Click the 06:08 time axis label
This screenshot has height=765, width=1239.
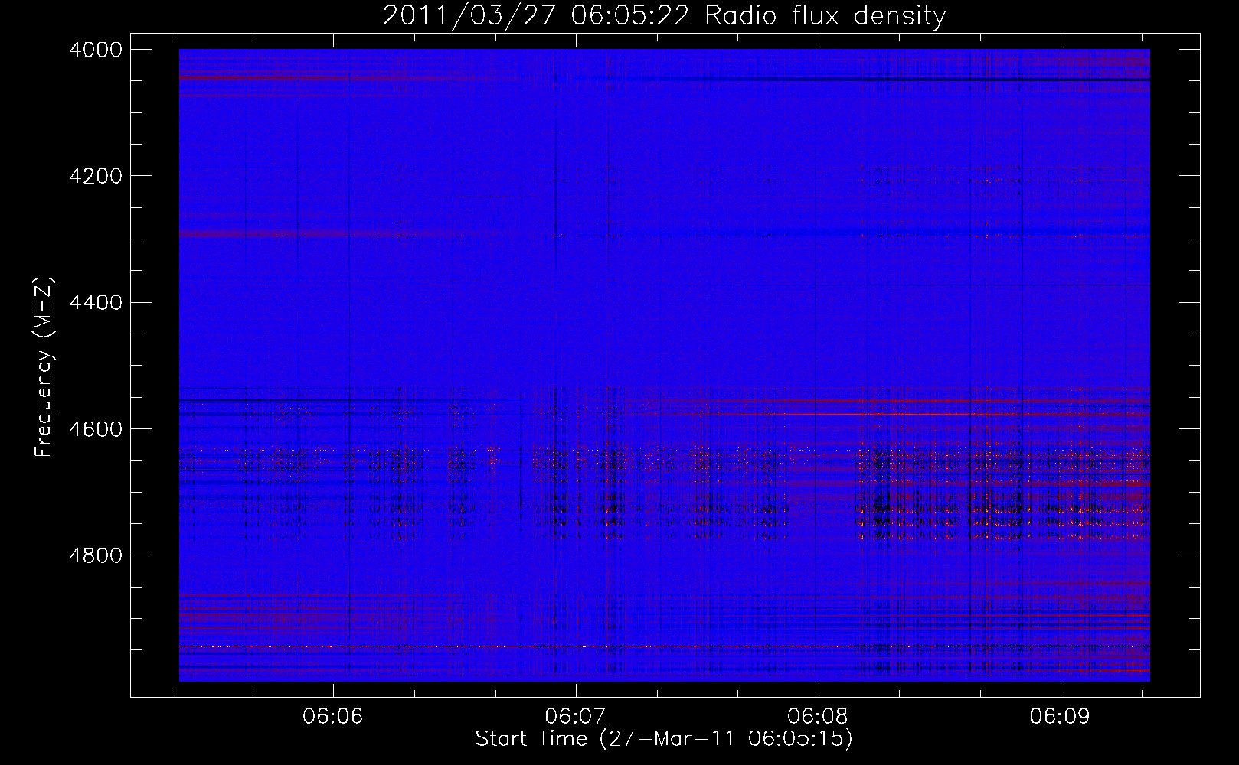818,717
